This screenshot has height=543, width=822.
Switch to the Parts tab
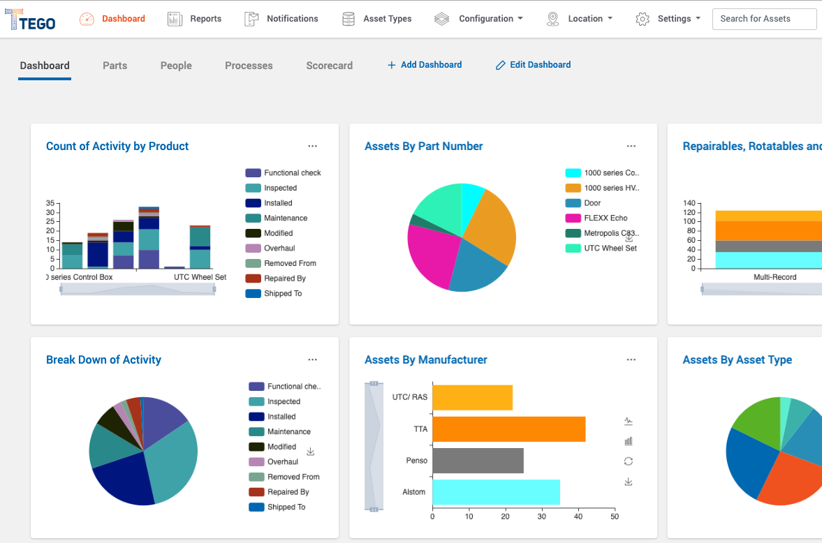pos(115,65)
